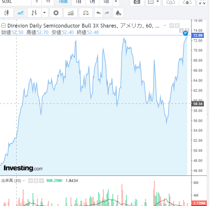Toggle fullscreen with expand arrows icon
This screenshot has height=206, width=210.
click(202, 2)
